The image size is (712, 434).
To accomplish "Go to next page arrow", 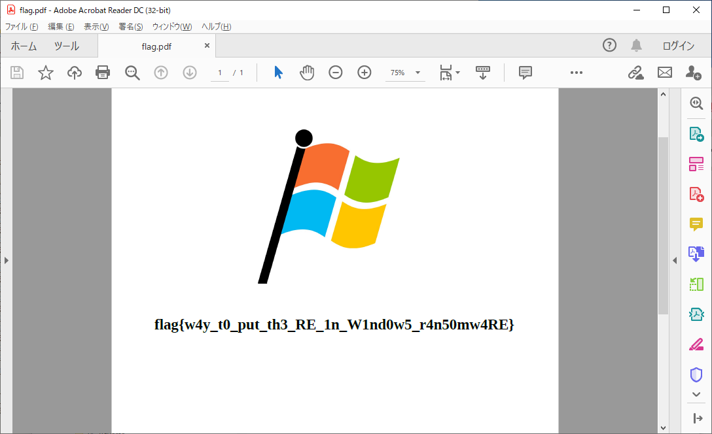I will pyautogui.click(x=190, y=73).
